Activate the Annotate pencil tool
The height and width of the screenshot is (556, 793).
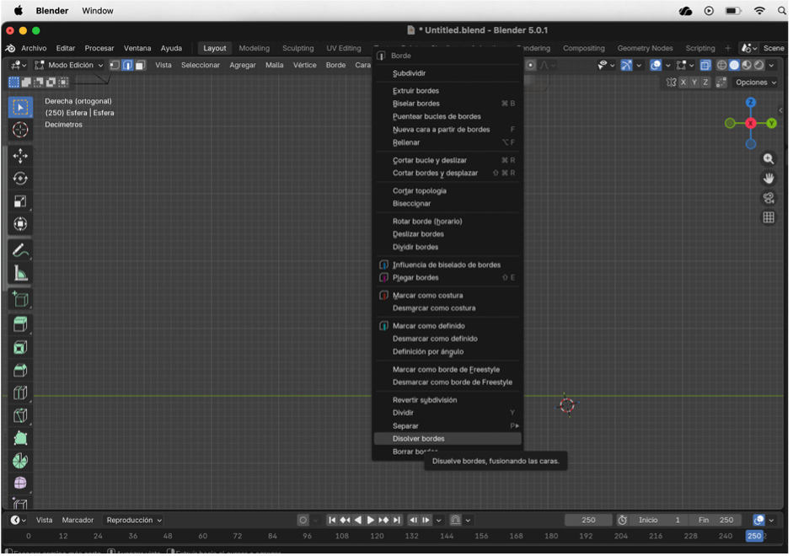pyautogui.click(x=20, y=251)
